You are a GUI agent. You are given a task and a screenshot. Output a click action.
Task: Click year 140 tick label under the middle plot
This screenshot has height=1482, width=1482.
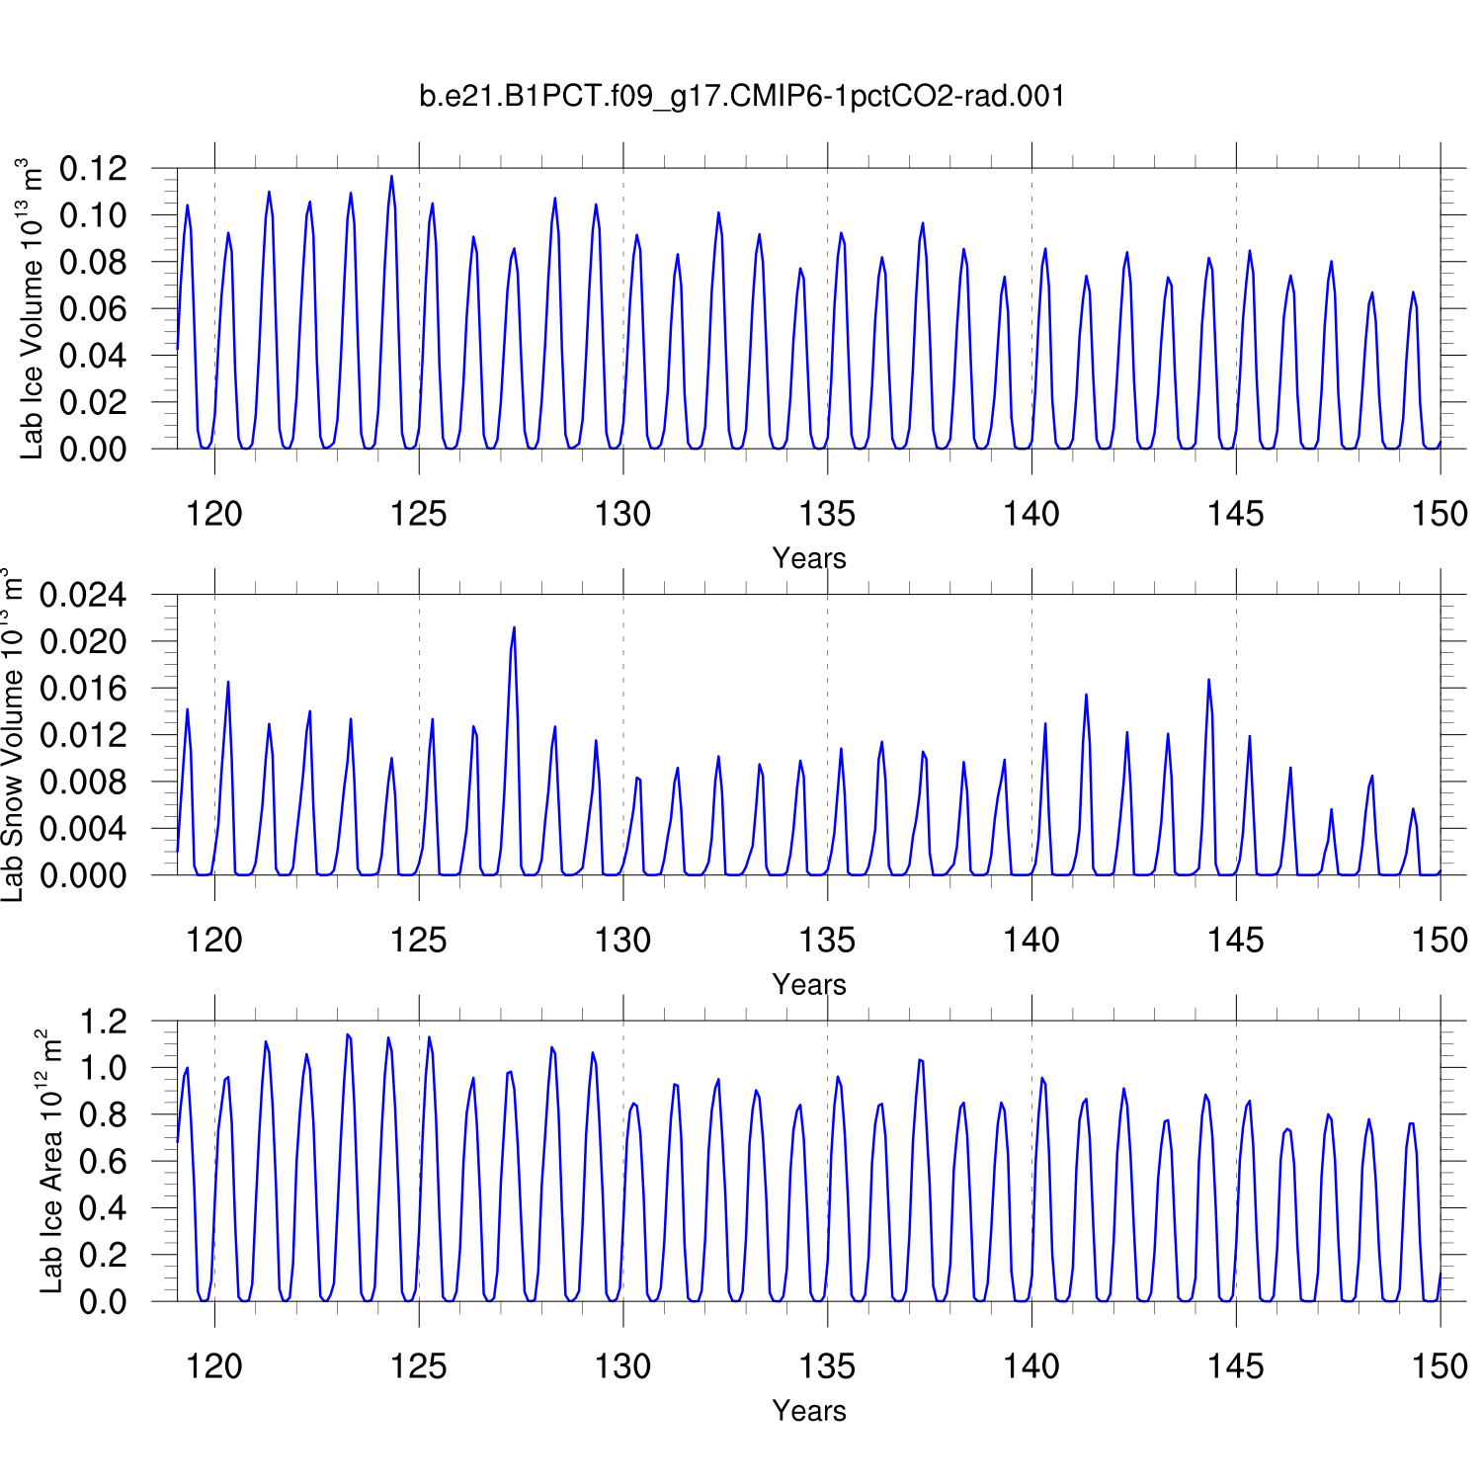[1031, 940]
